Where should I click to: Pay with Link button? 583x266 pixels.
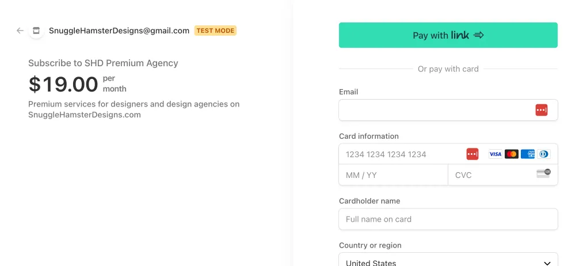(448, 35)
